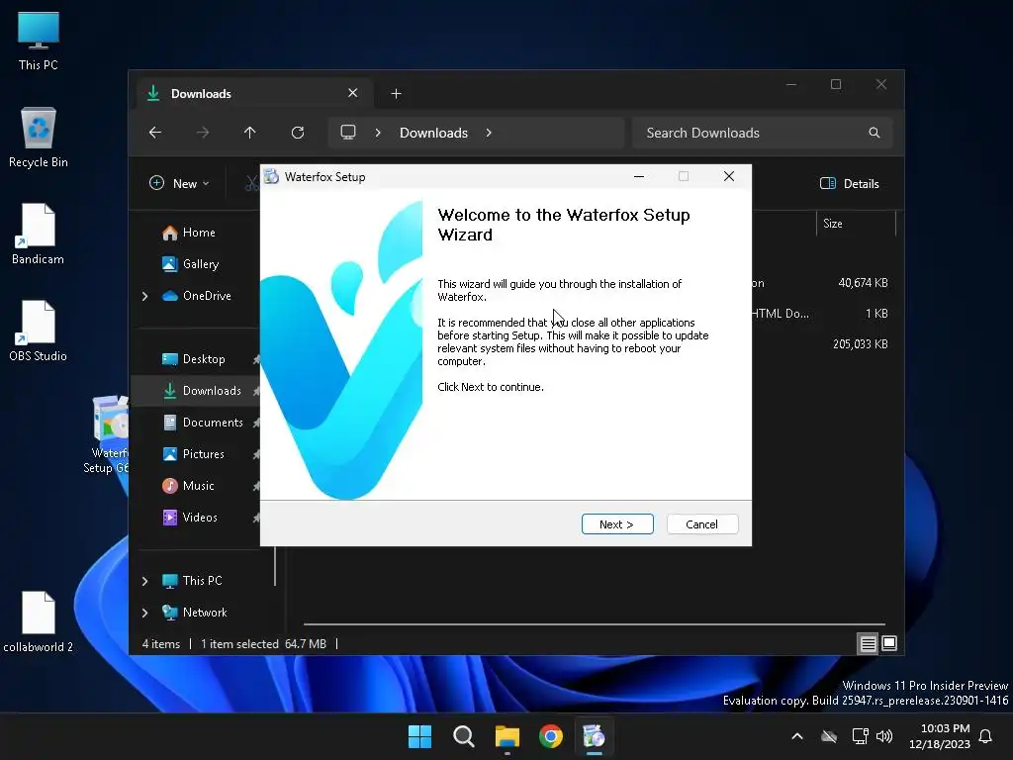Click the Search Downloads field
This screenshot has height=760, width=1013.
coord(763,133)
